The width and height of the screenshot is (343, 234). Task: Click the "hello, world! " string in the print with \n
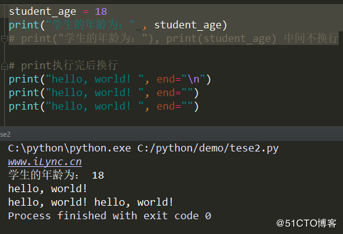(x=94, y=79)
